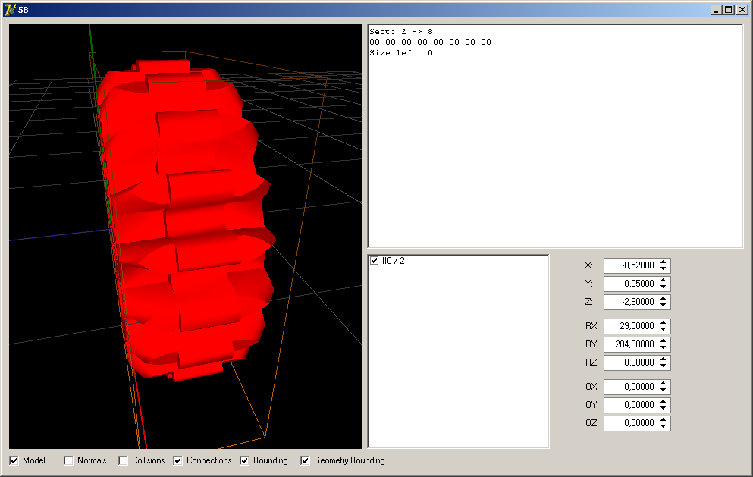This screenshot has width=753, height=477.
Task: Turn off Geometry Bounding checkbox
Action: pos(306,460)
